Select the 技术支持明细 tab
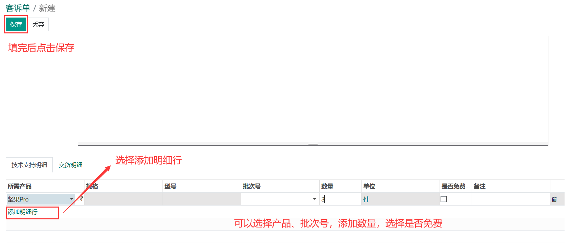572x243 pixels. coord(29,165)
